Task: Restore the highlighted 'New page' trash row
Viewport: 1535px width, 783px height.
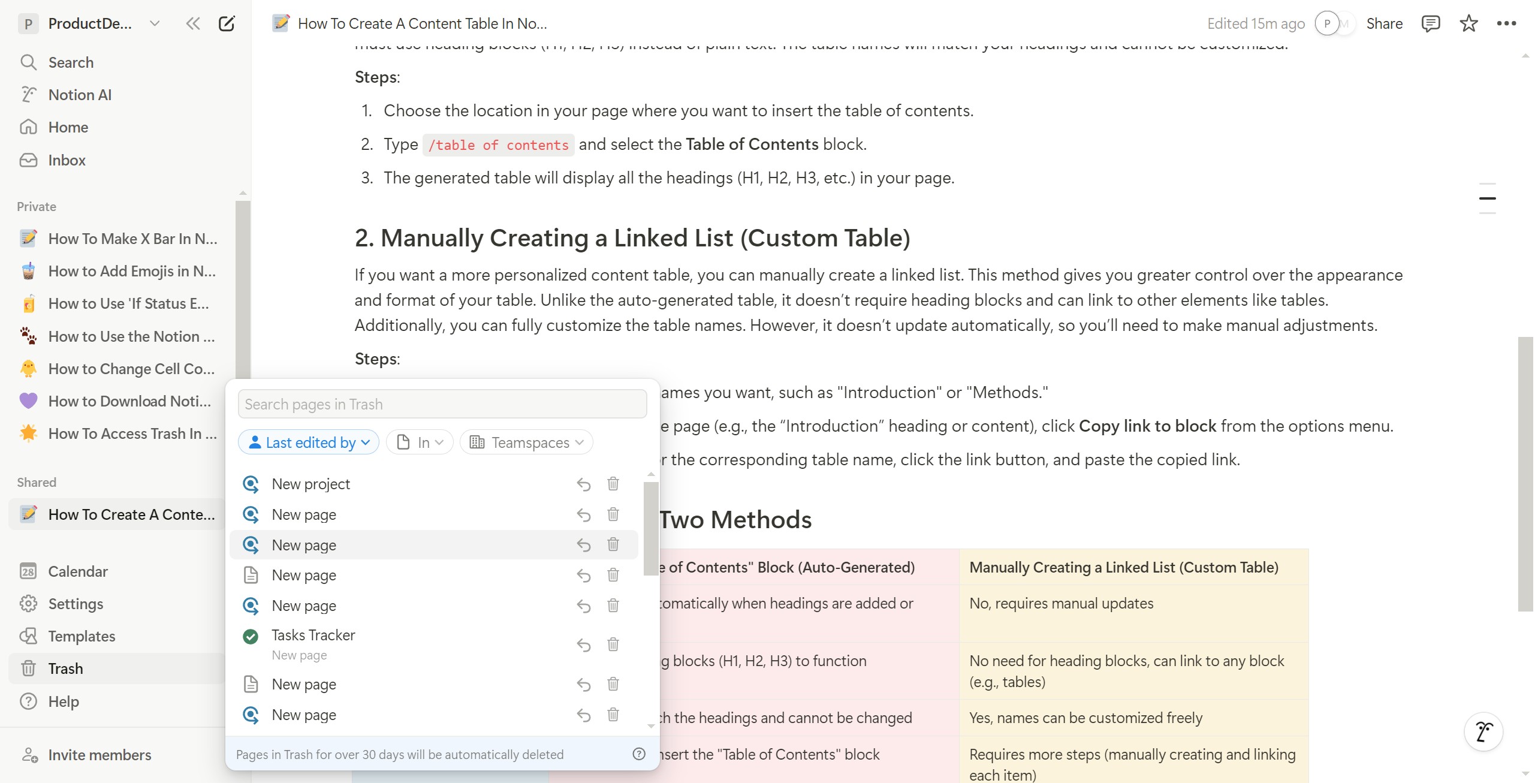Action: [x=583, y=545]
